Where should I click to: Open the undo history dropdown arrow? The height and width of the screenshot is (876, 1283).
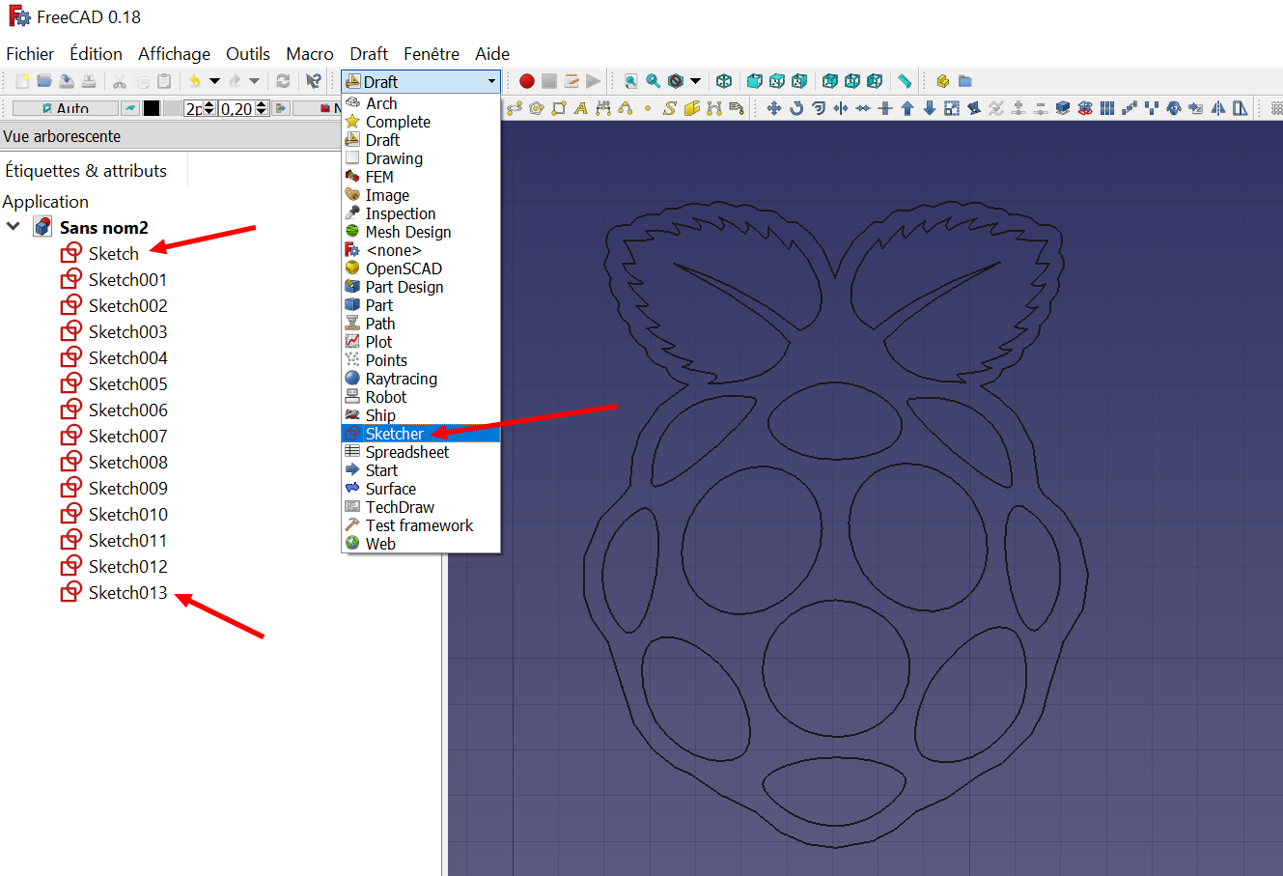214,81
